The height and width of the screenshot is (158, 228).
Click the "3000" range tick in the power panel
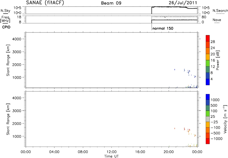[17, 52]
